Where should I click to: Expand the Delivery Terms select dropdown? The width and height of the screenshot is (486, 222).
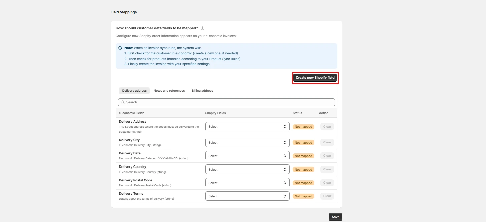(x=247, y=196)
